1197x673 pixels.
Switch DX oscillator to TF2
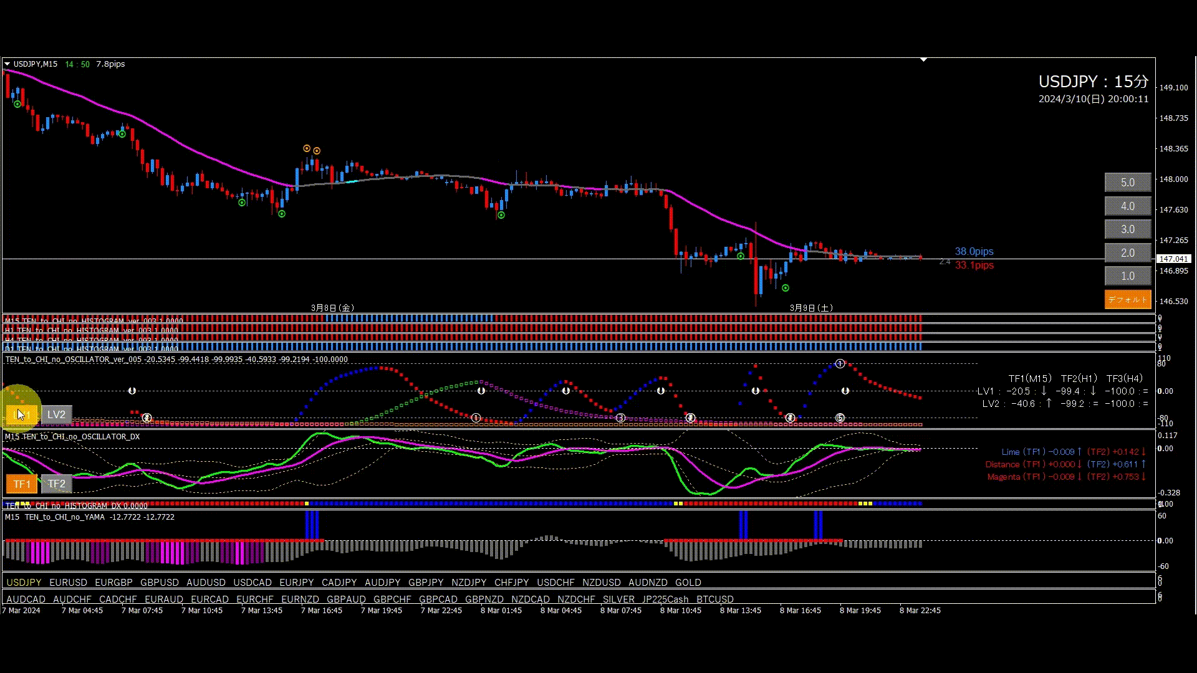[56, 484]
